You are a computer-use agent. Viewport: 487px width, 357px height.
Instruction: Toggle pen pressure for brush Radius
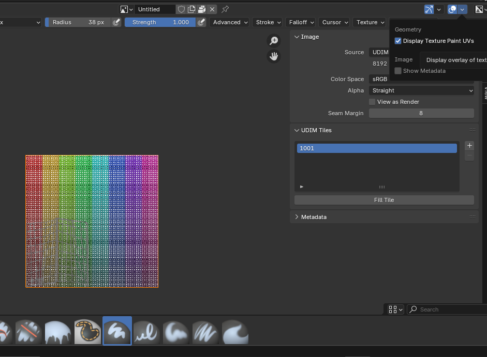click(x=117, y=22)
